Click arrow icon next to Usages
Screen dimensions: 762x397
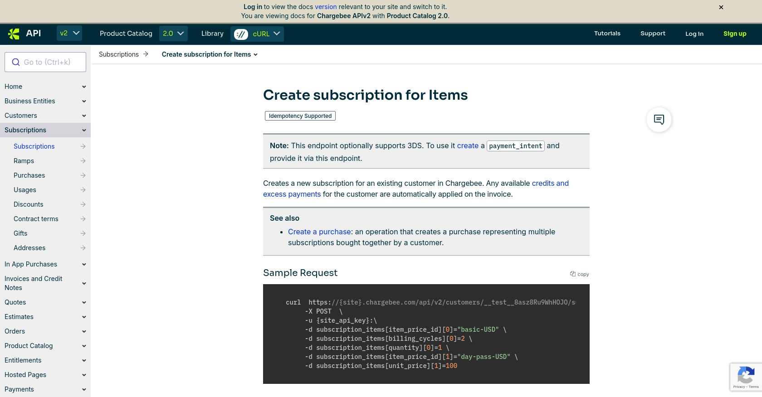point(83,190)
